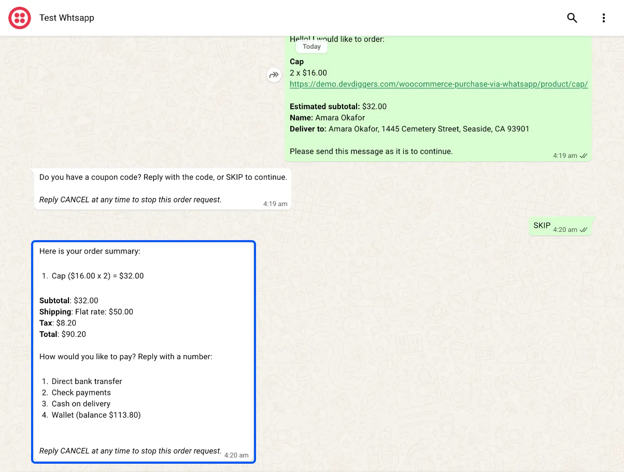Click the 4:20 am timestamp on order summary
Viewport: 624px width, 472px height.
point(236,455)
